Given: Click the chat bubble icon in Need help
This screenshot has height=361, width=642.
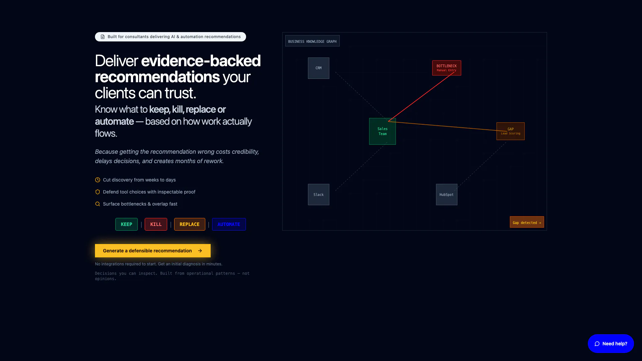Looking at the screenshot, I should pyautogui.click(x=597, y=344).
